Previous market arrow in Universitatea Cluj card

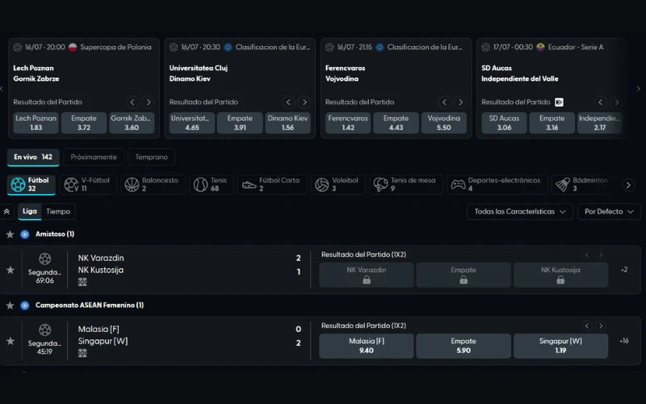tap(288, 102)
